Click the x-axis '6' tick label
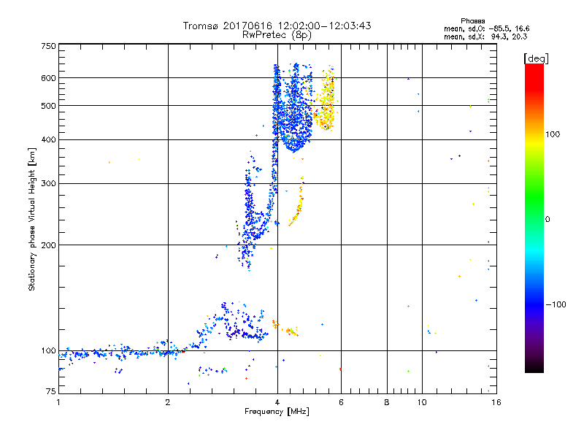Image resolution: width=584 pixels, height=438 pixels. pos(341,402)
